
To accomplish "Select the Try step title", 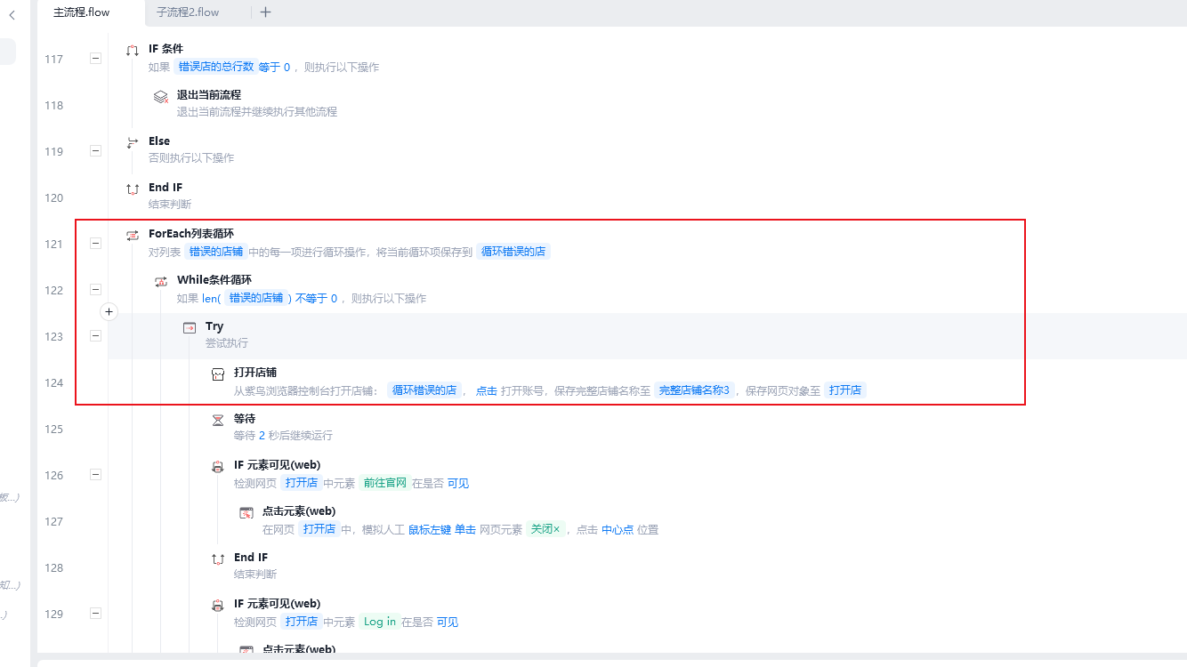I will tap(214, 326).
